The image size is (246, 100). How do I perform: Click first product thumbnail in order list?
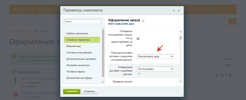click(16, 80)
